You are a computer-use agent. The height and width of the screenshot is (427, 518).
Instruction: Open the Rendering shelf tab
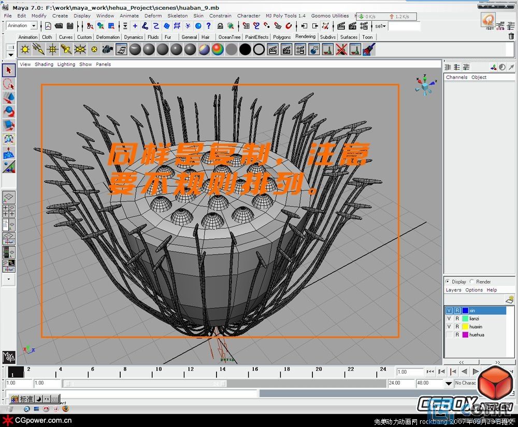tap(305, 36)
